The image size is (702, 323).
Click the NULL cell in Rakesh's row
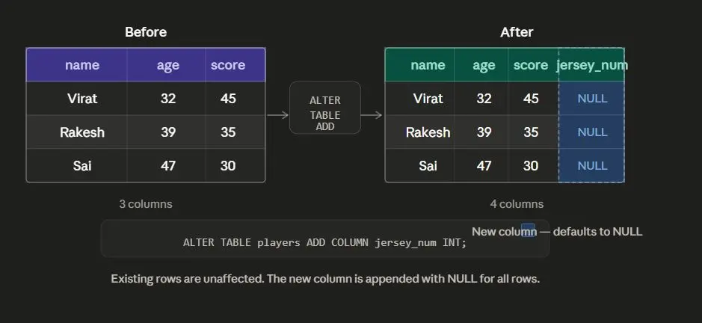[592, 132]
